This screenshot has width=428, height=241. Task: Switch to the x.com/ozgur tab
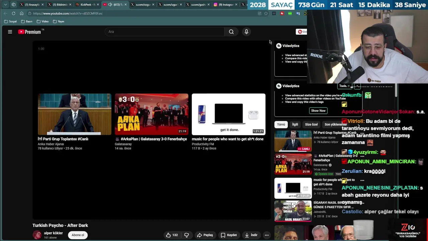coord(143,5)
